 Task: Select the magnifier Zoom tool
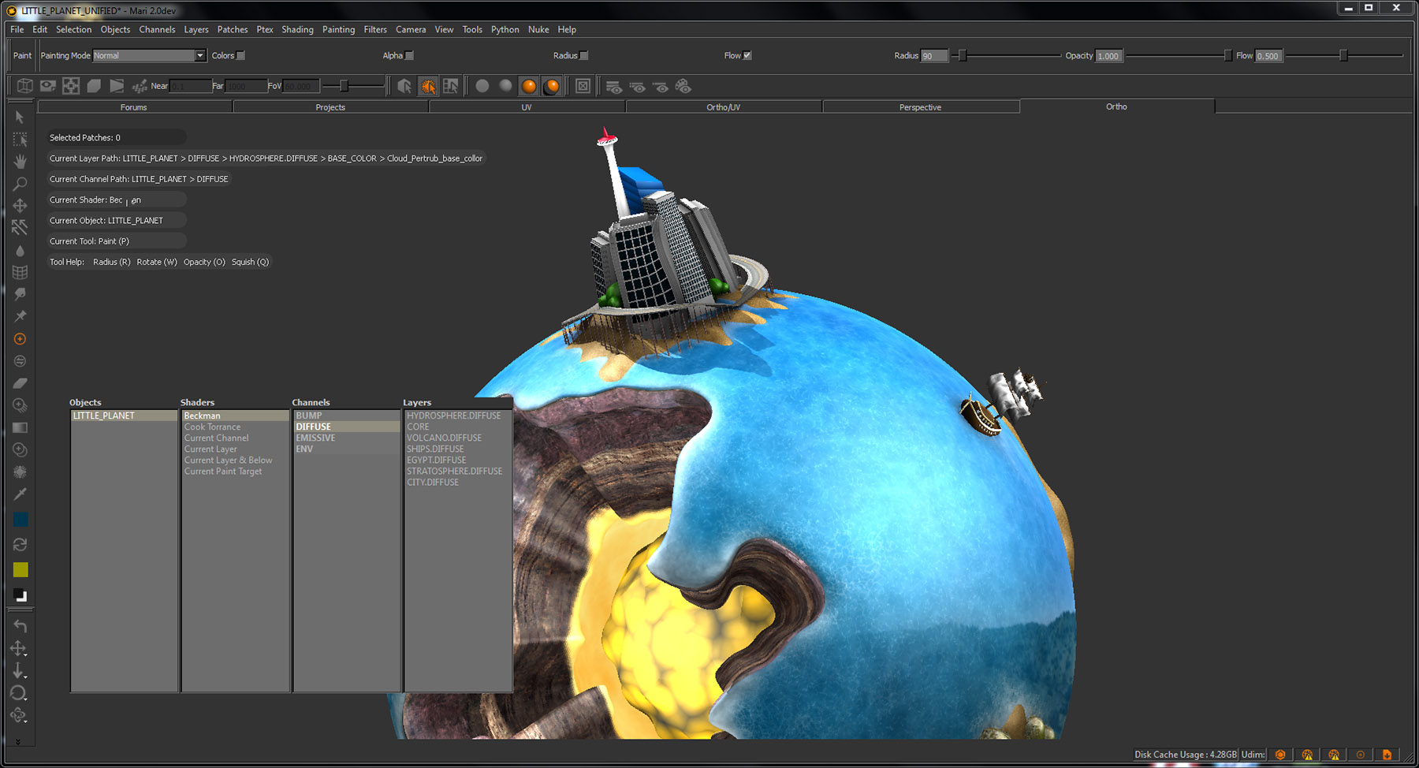(x=20, y=184)
